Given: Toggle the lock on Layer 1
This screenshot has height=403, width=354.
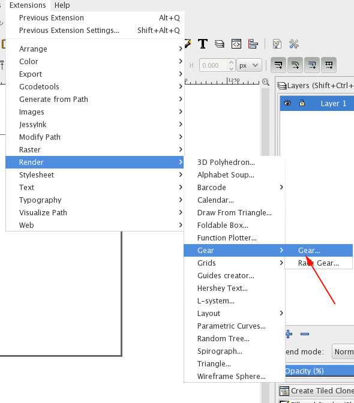Looking at the screenshot, I should tap(302, 103).
